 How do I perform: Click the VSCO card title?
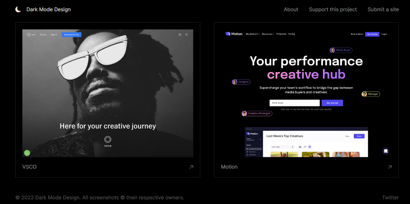[x=29, y=167]
